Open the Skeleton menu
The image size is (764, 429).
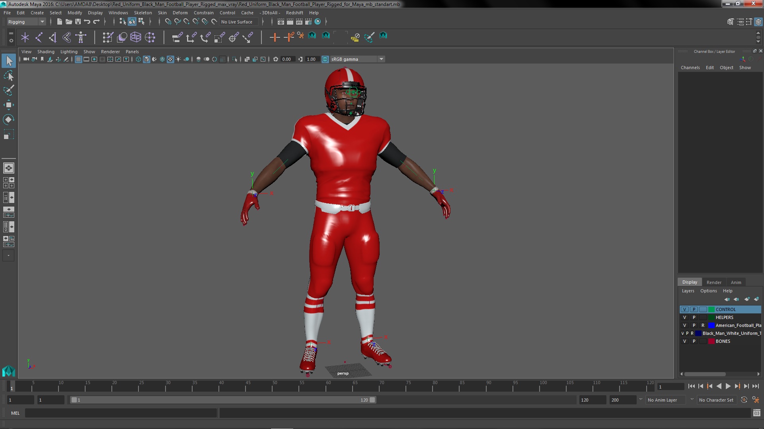point(143,13)
